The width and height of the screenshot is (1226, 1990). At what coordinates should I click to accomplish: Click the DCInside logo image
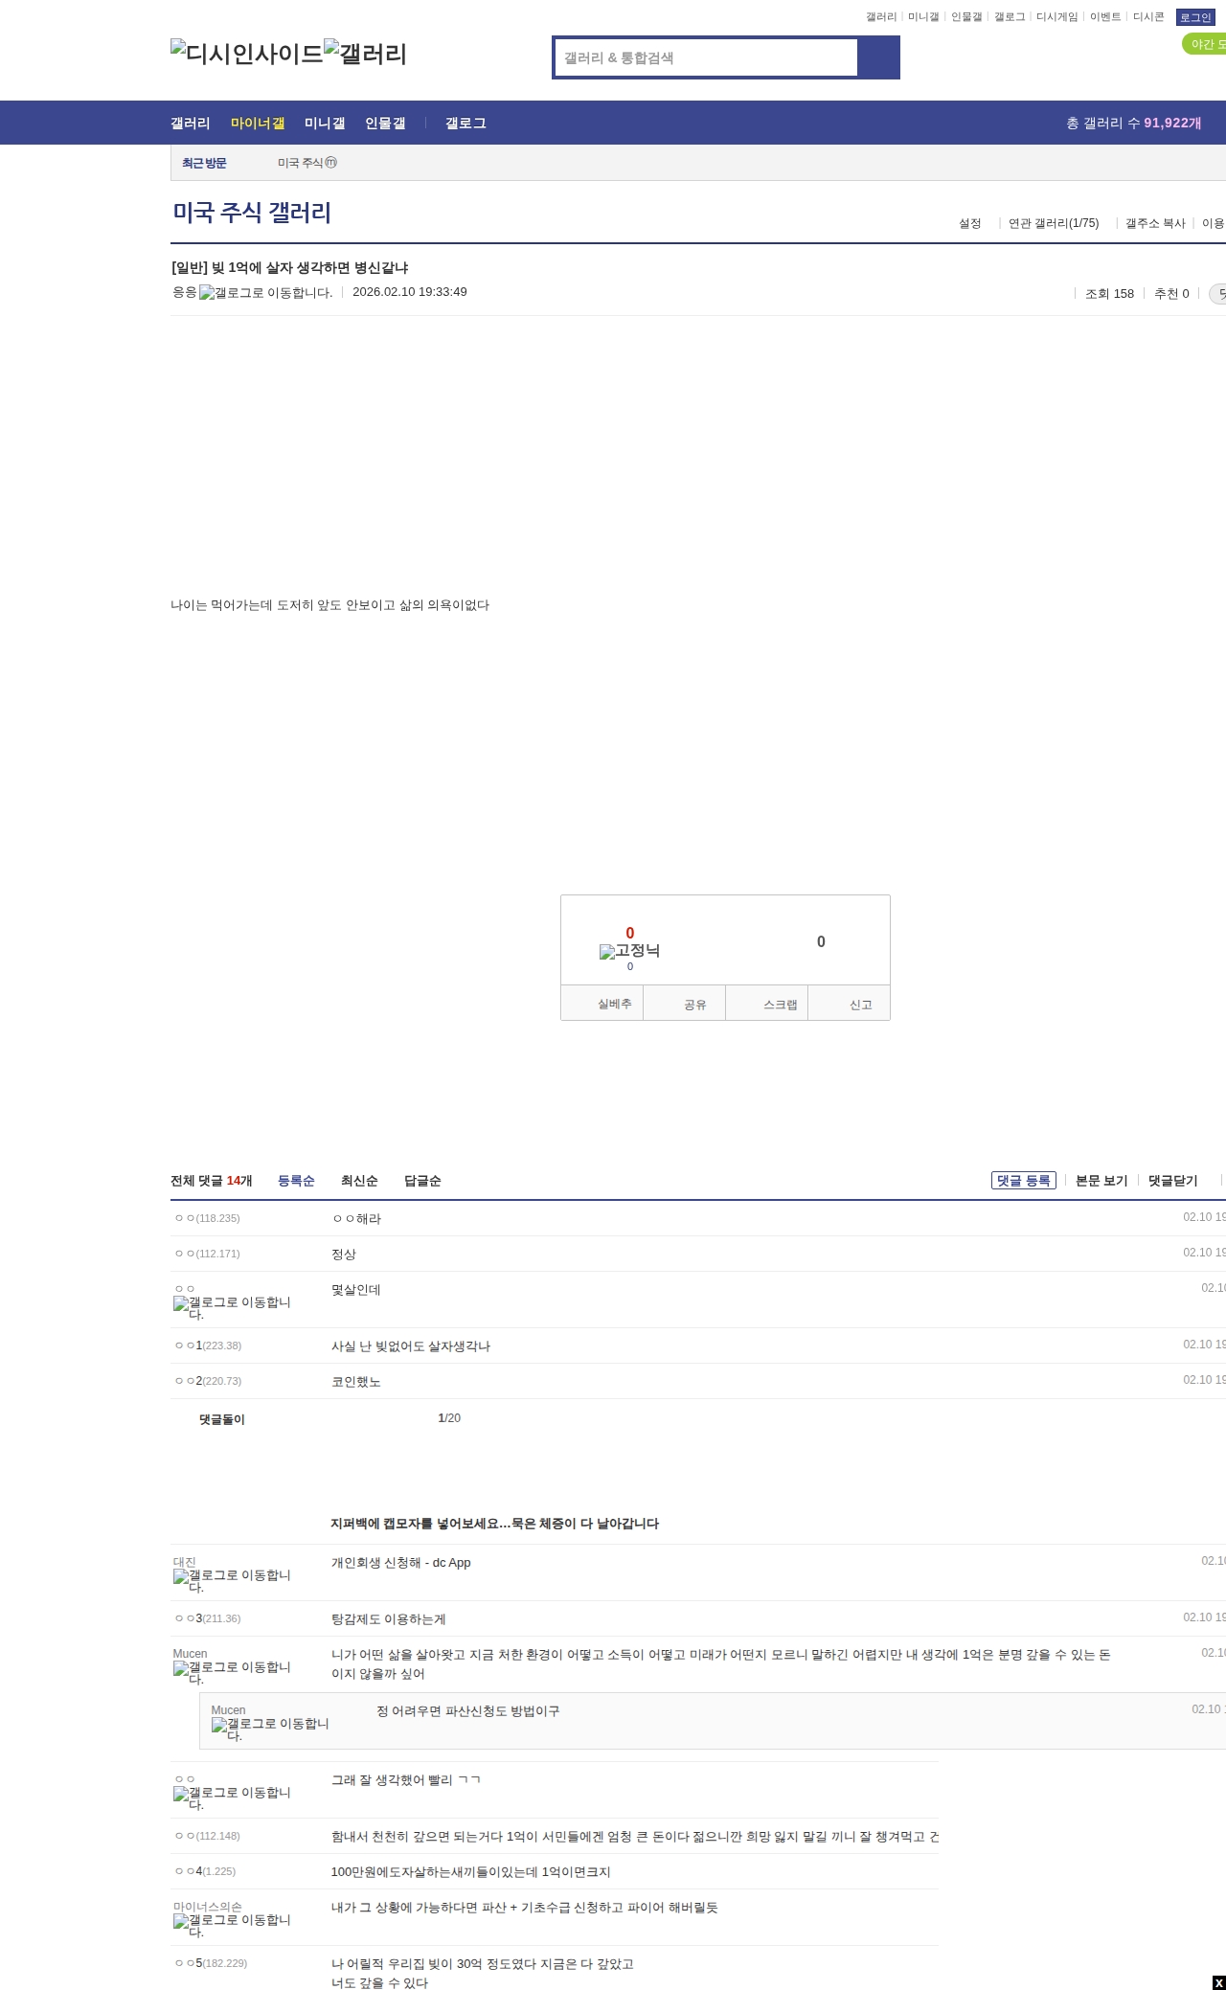point(247,54)
